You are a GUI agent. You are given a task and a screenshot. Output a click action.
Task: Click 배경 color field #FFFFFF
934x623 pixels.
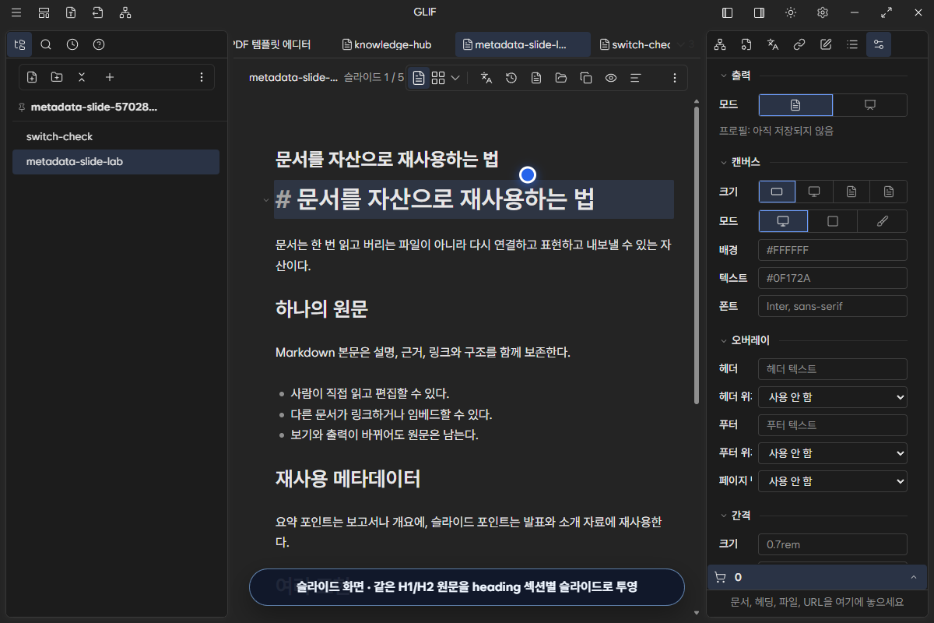click(x=833, y=250)
